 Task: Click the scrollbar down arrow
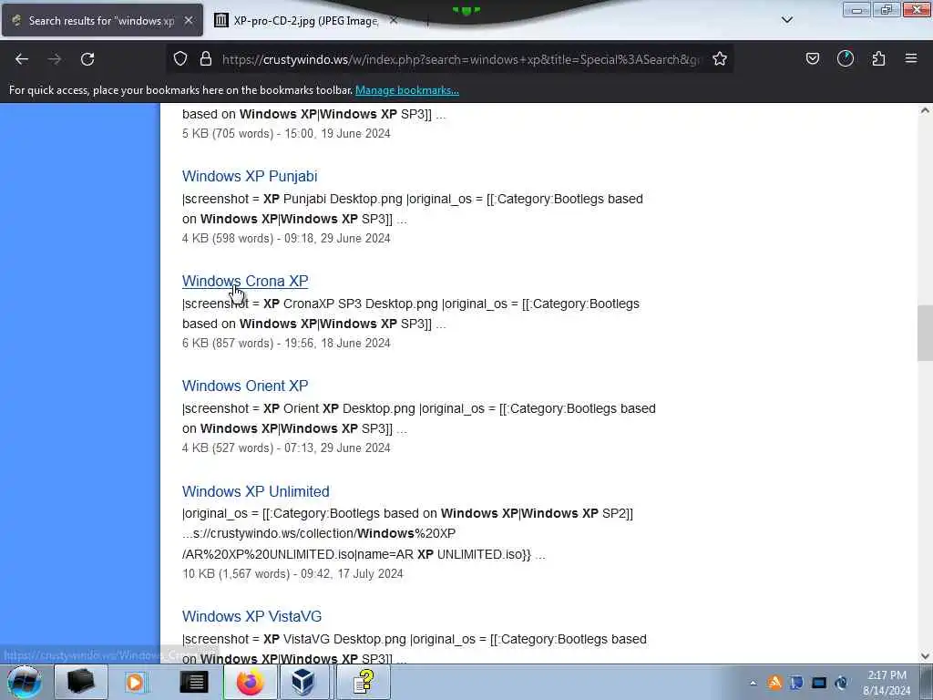(925, 656)
